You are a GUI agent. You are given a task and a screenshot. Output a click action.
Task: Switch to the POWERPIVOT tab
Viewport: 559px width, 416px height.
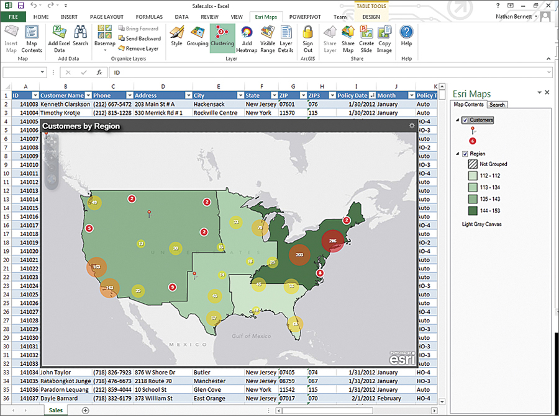pos(305,17)
